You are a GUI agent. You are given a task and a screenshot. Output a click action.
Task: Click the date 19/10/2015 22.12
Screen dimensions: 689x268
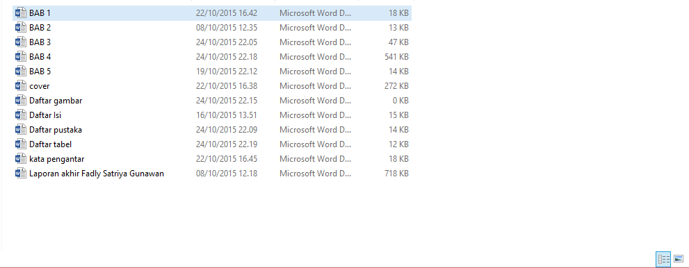click(227, 71)
